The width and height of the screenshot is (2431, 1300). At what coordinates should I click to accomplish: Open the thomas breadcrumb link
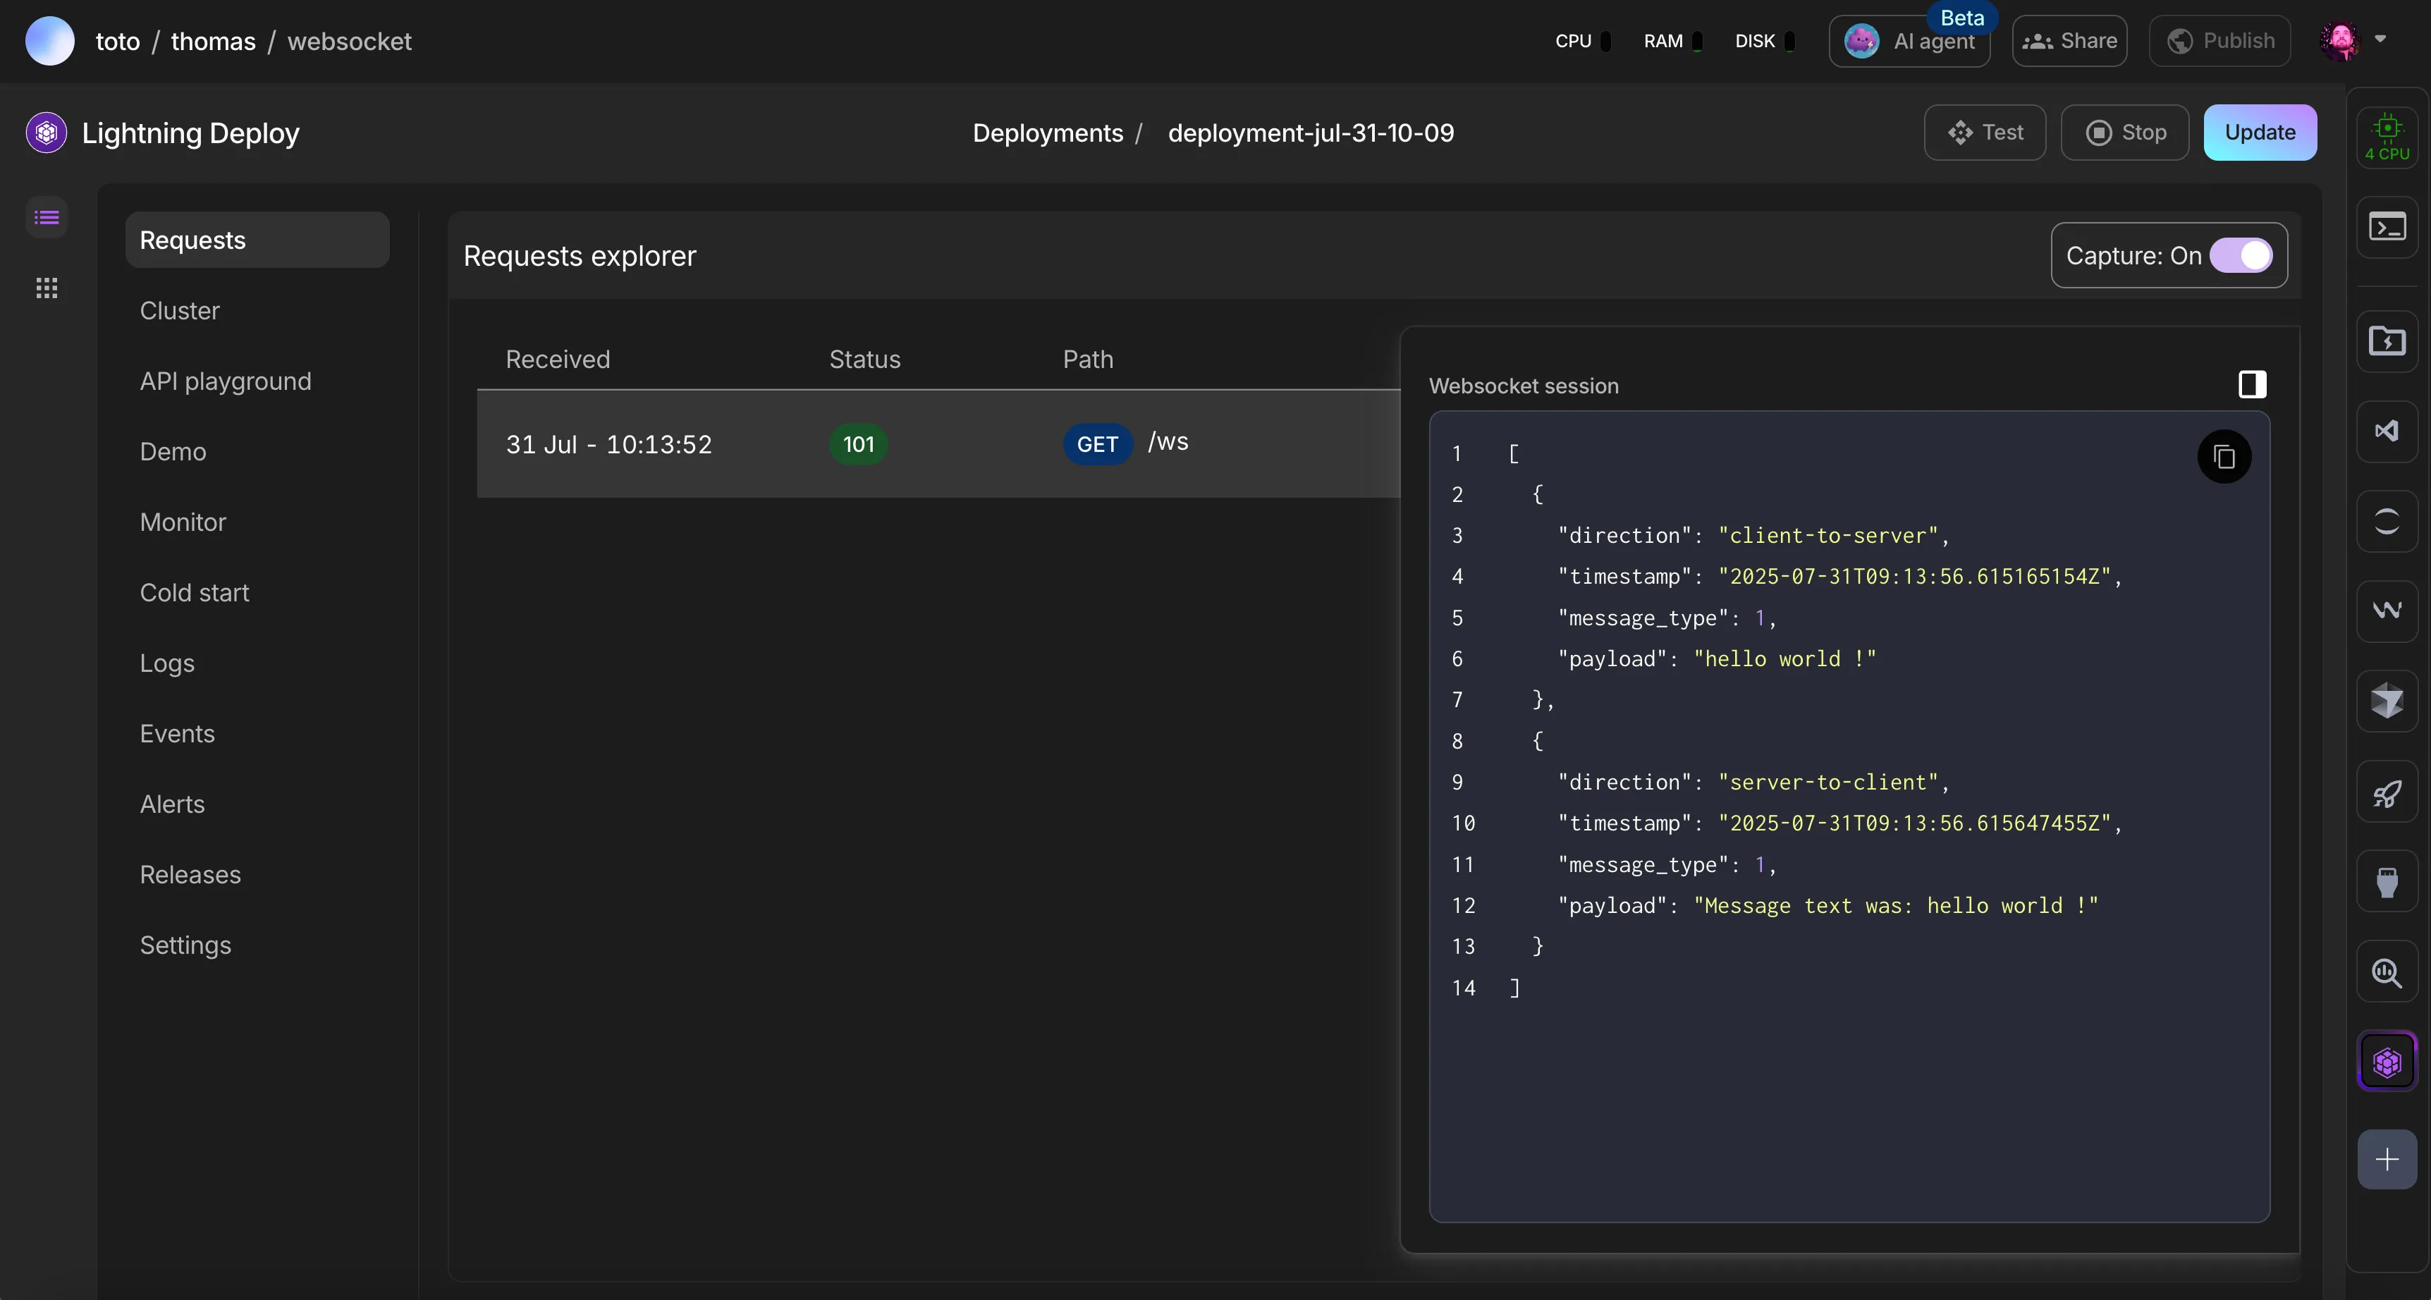[214, 42]
